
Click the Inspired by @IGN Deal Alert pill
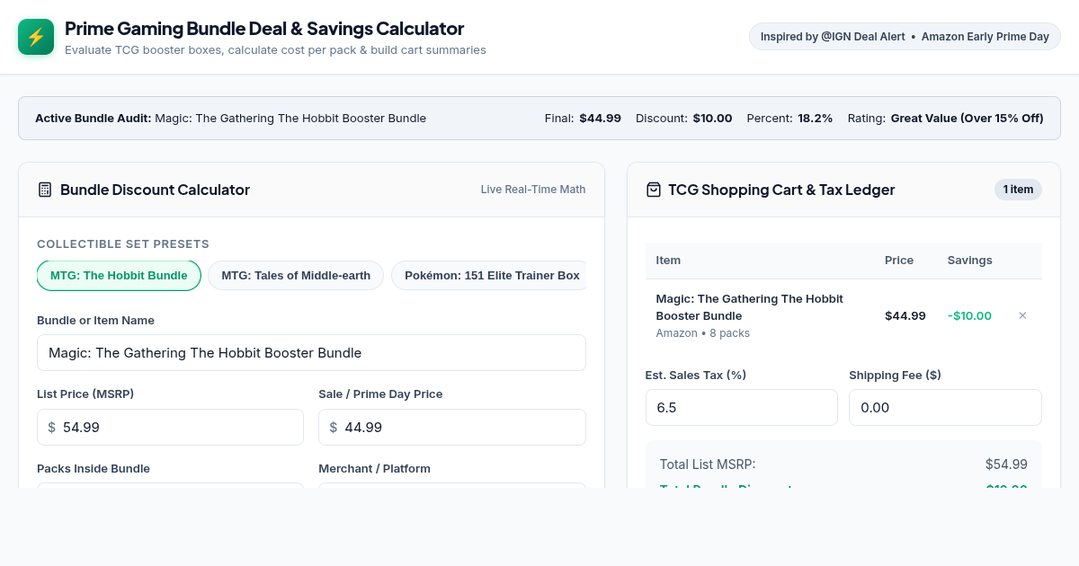tap(905, 37)
